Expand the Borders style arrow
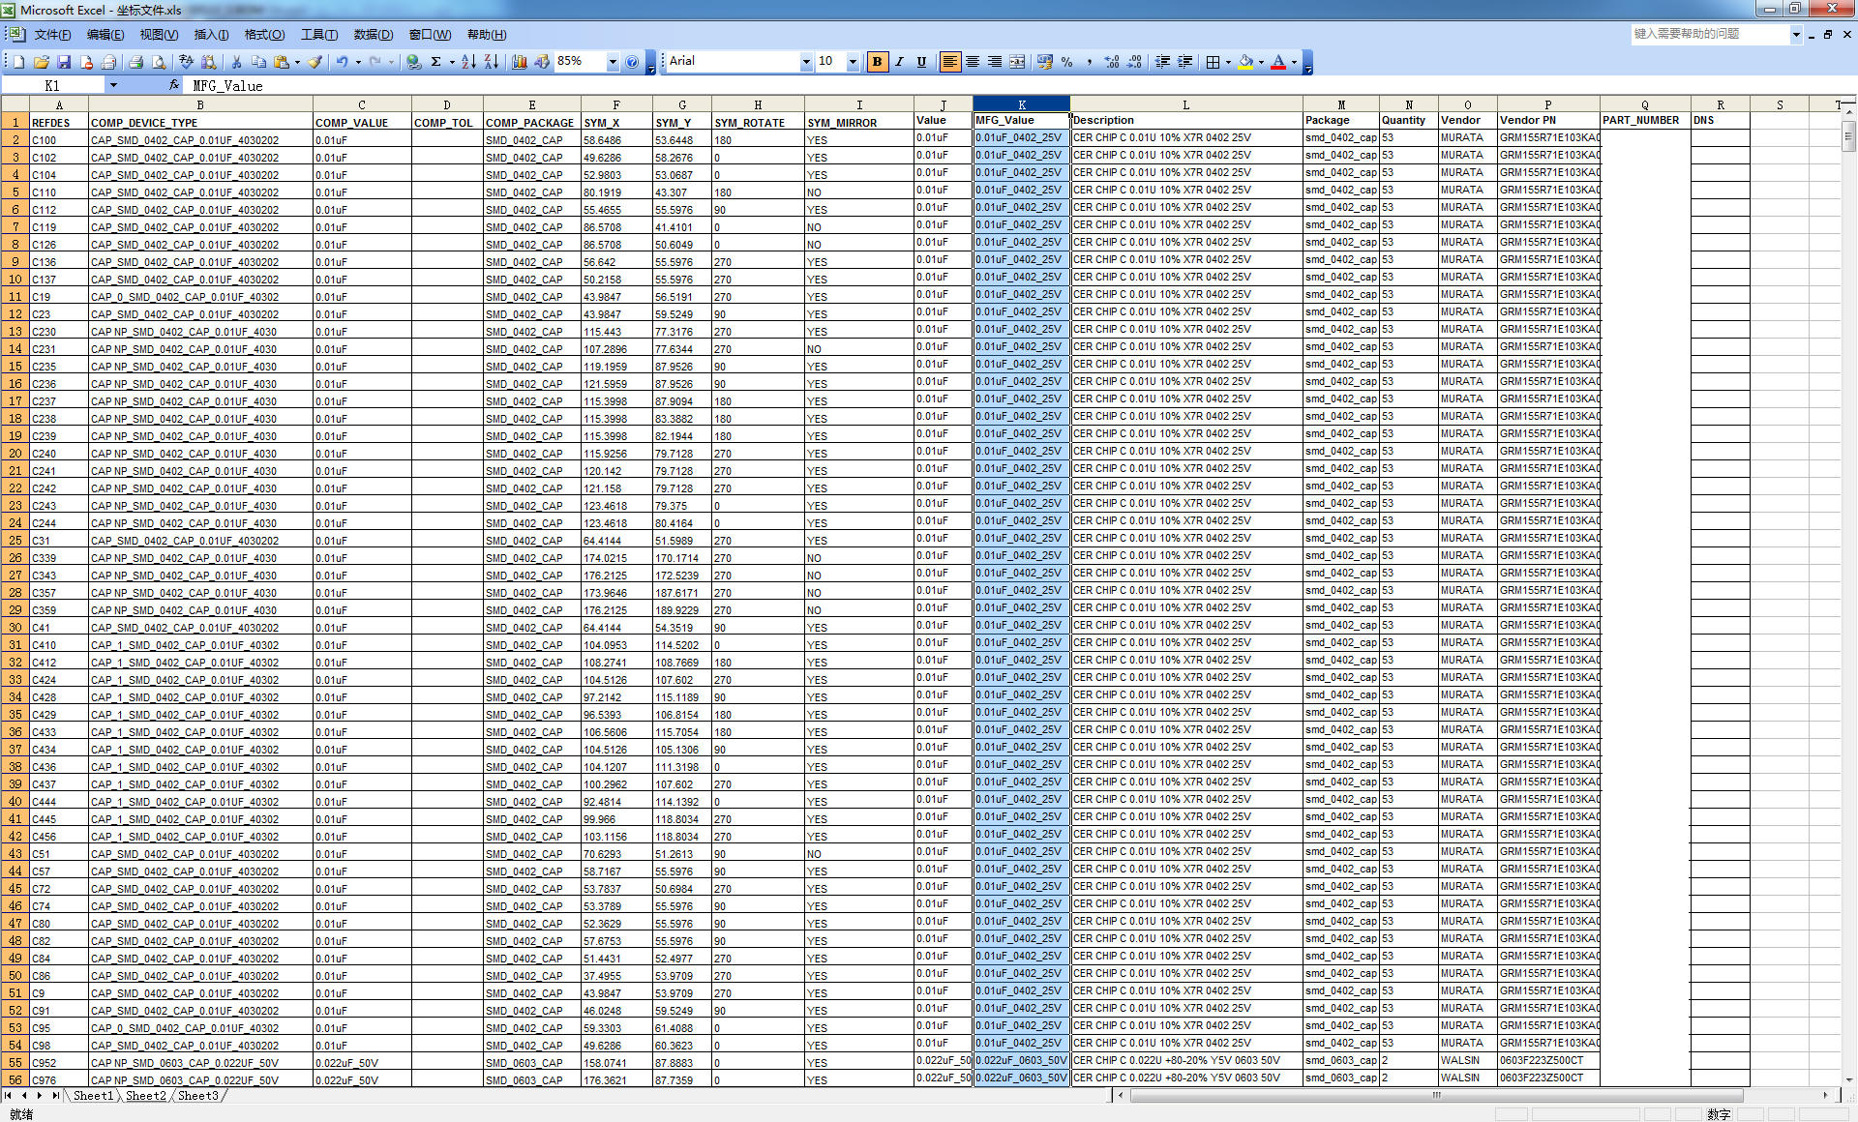 pos(1228,62)
